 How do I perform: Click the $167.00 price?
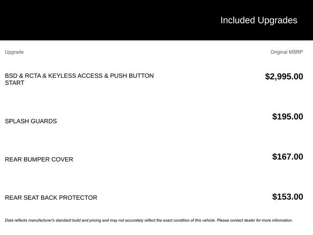click(x=287, y=157)
